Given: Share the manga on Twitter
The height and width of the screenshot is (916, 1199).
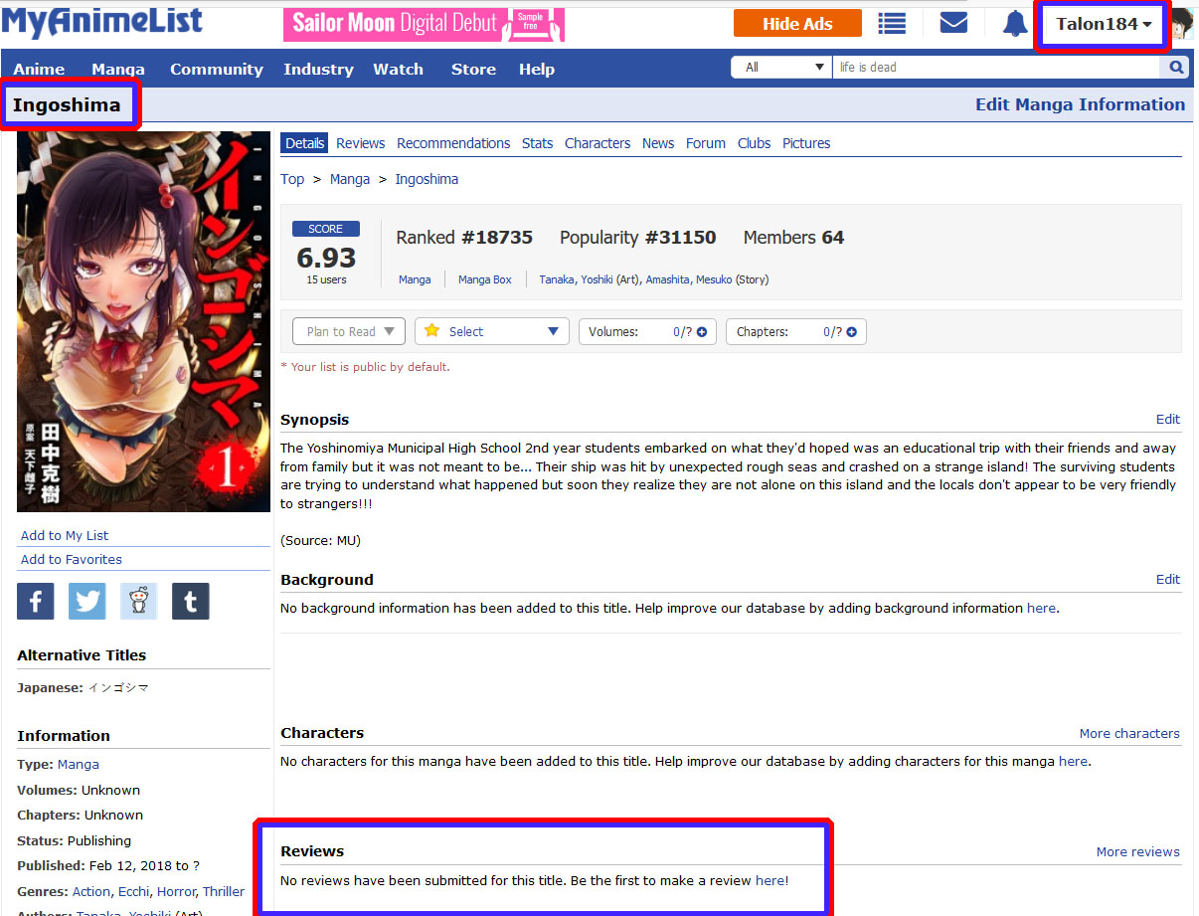Looking at the screenshot, I should [x=87, y=602].
